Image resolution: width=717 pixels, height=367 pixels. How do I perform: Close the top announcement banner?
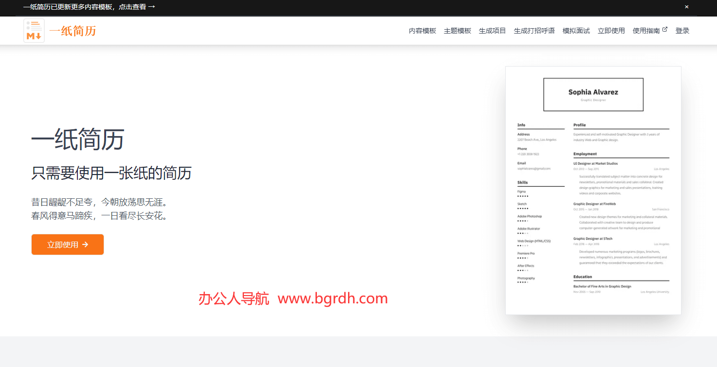[686, 7]
